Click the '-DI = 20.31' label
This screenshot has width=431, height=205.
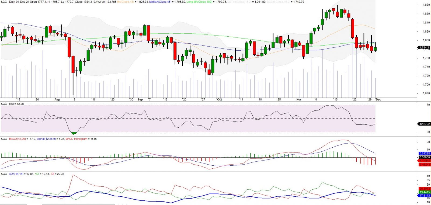(57, 174)
